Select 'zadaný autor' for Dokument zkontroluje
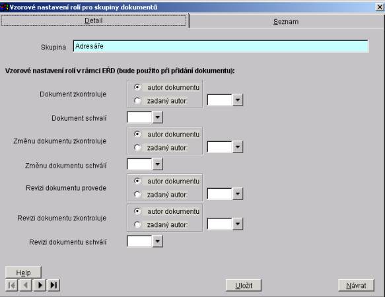The image size is (385, 297). click(x=137, y=100)
